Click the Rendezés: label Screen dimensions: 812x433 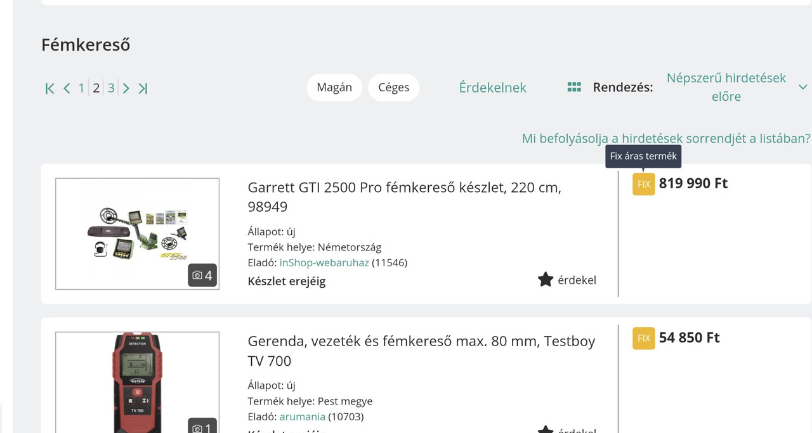pyautogui.click(x=623, y=87)
